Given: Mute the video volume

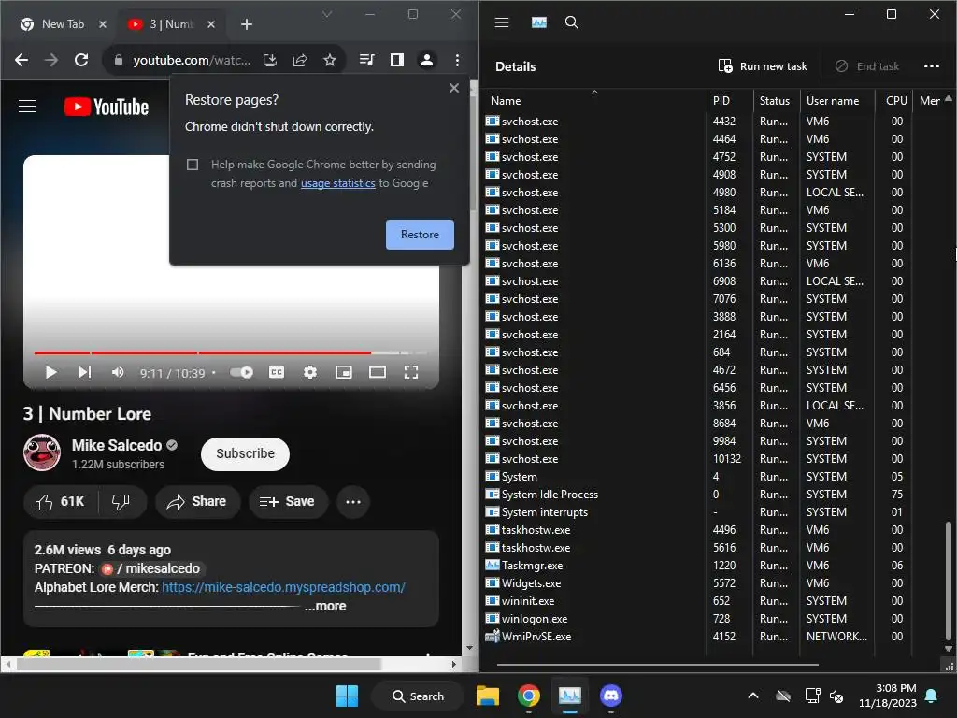Looking at the screenshot, I should tap(118, 372).
